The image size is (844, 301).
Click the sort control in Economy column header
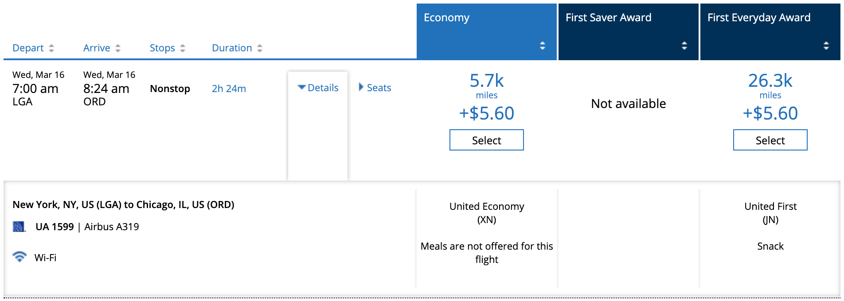(x=543, y=45)
